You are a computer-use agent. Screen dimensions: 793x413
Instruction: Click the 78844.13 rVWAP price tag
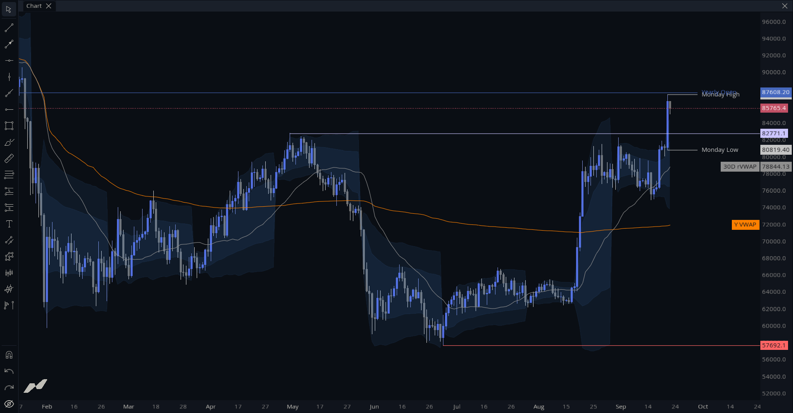(x=776, y=167)
